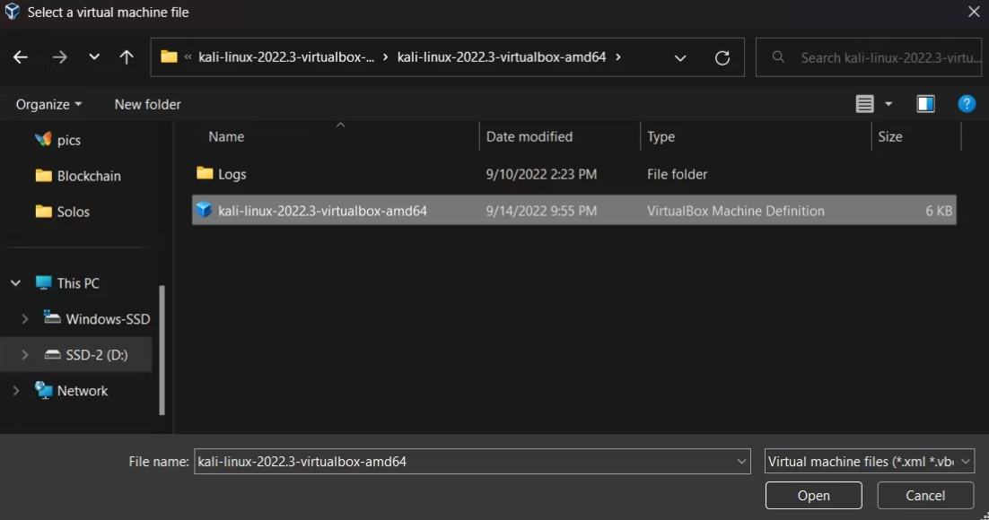Viewport: 989px width, 520px height.
Task: Select kali-linux-2022.3-virtualbox-amd64 breadcrumb
Action: click(x=502, y=56)
